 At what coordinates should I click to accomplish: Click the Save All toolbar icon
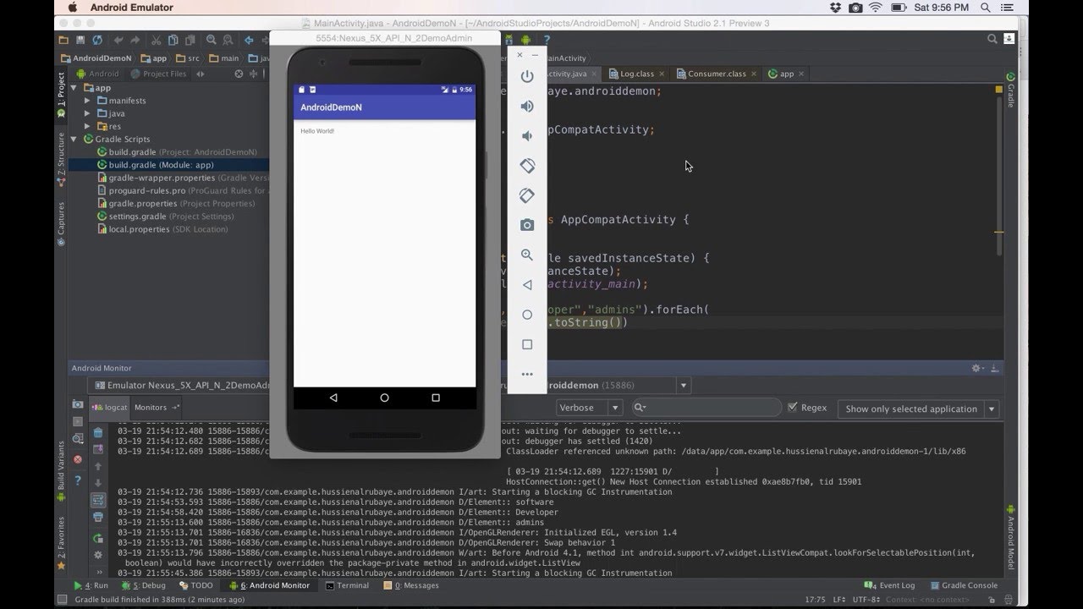coord(80,40)
